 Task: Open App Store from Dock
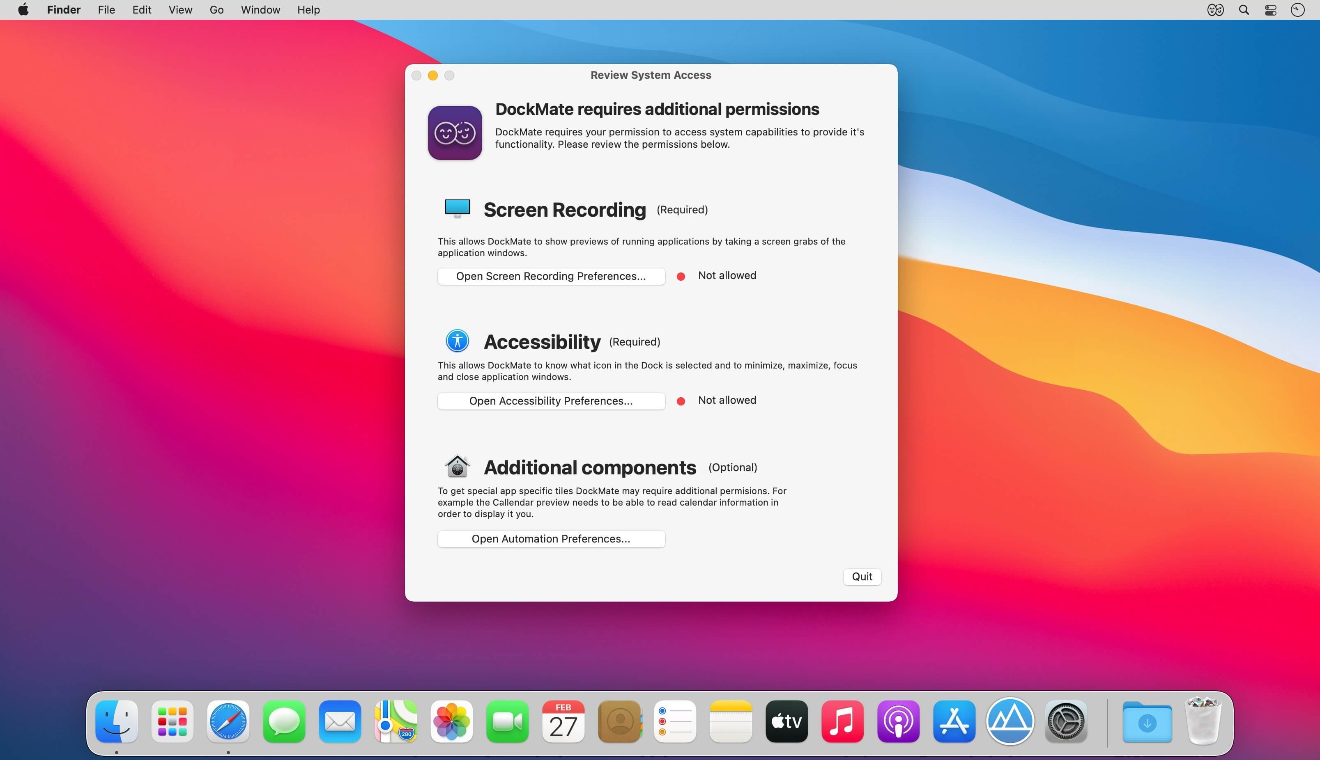[x=954, y=721]
